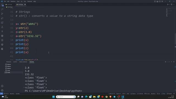Toggle Go Live server in the status bar
The height and width of the screenshot is (99, 176).
(x=147, y=94)
